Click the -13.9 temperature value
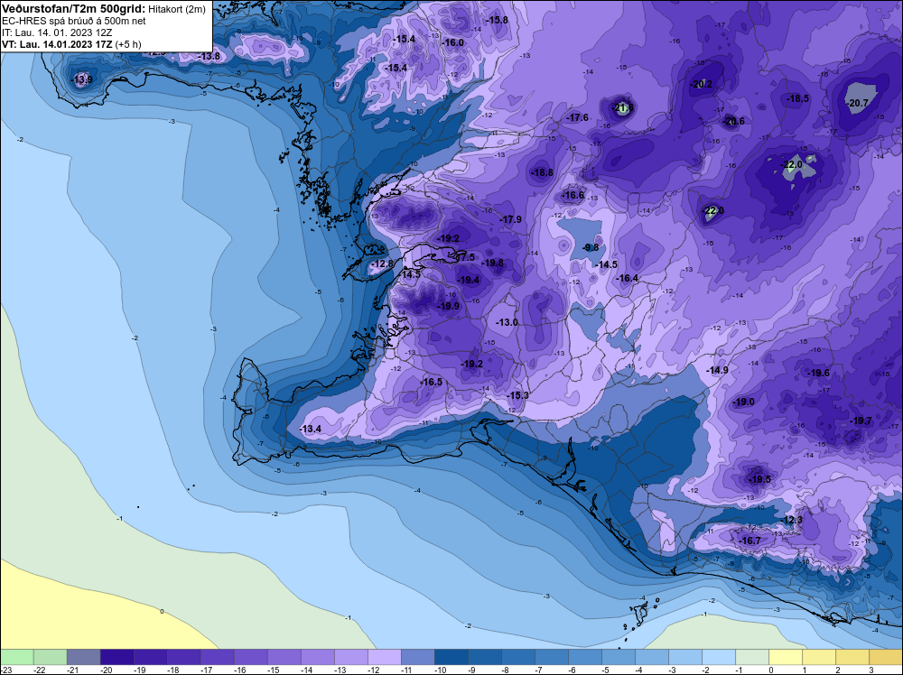 (82, 79)
